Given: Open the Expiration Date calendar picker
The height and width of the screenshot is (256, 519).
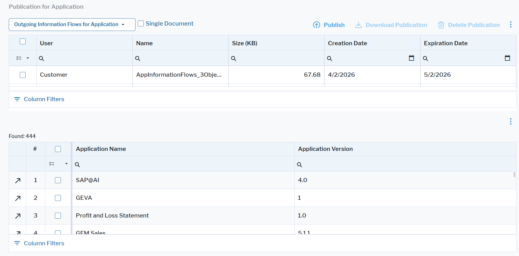Looking at the screenshot, I should 507,58.
